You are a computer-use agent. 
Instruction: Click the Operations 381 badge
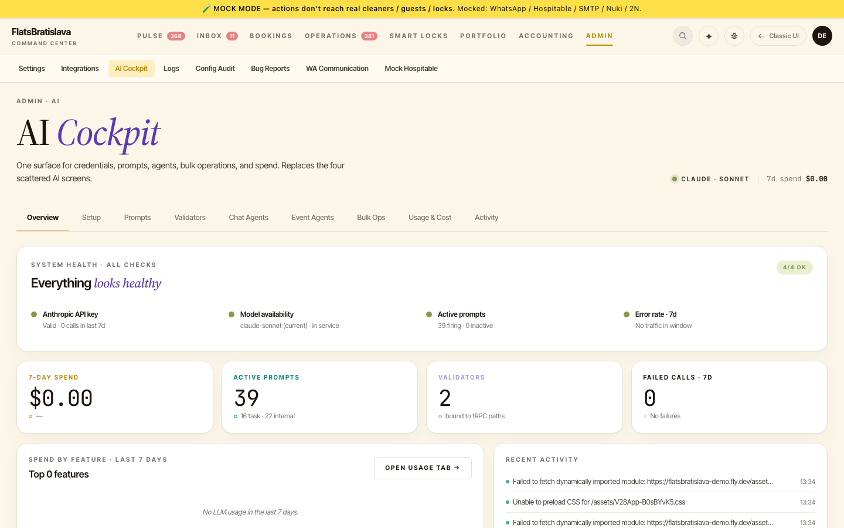point(369,36)
